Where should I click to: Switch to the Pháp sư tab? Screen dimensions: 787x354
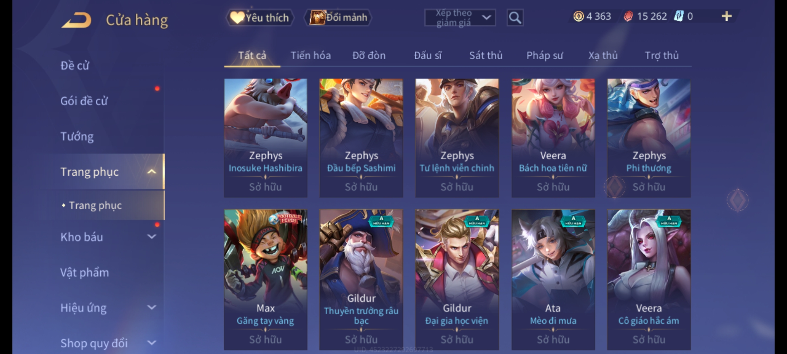click(545, 55)
